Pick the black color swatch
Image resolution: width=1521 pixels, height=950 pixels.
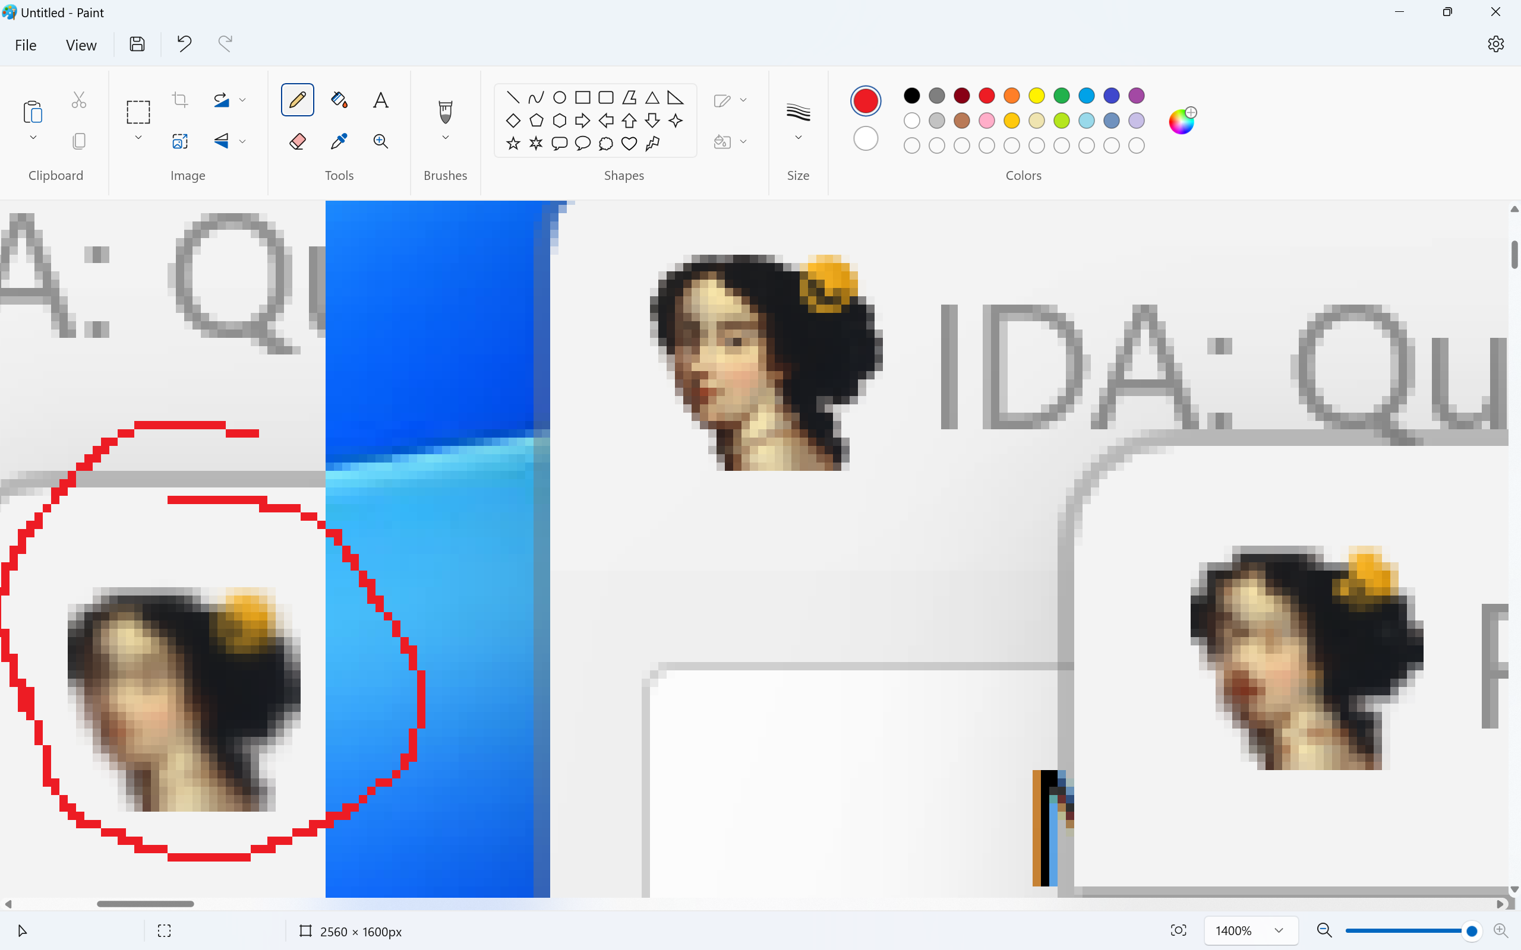[911, 96]
